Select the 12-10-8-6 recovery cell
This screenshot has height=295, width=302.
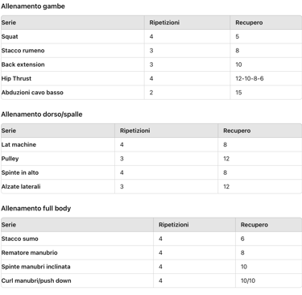pos(266,78)
